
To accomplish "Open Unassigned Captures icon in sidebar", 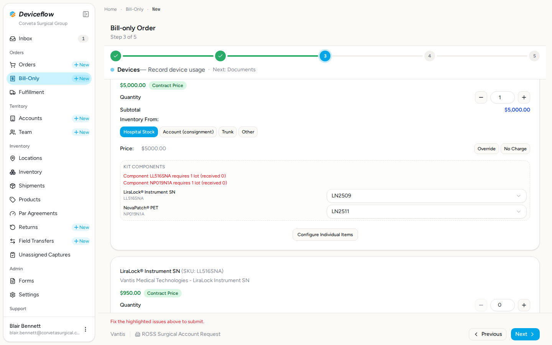I will pos(13,255).
